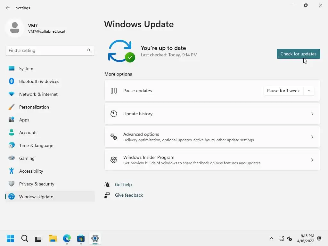
Task: Click the large update status sync icon
Action: click(x=121, y=51)
